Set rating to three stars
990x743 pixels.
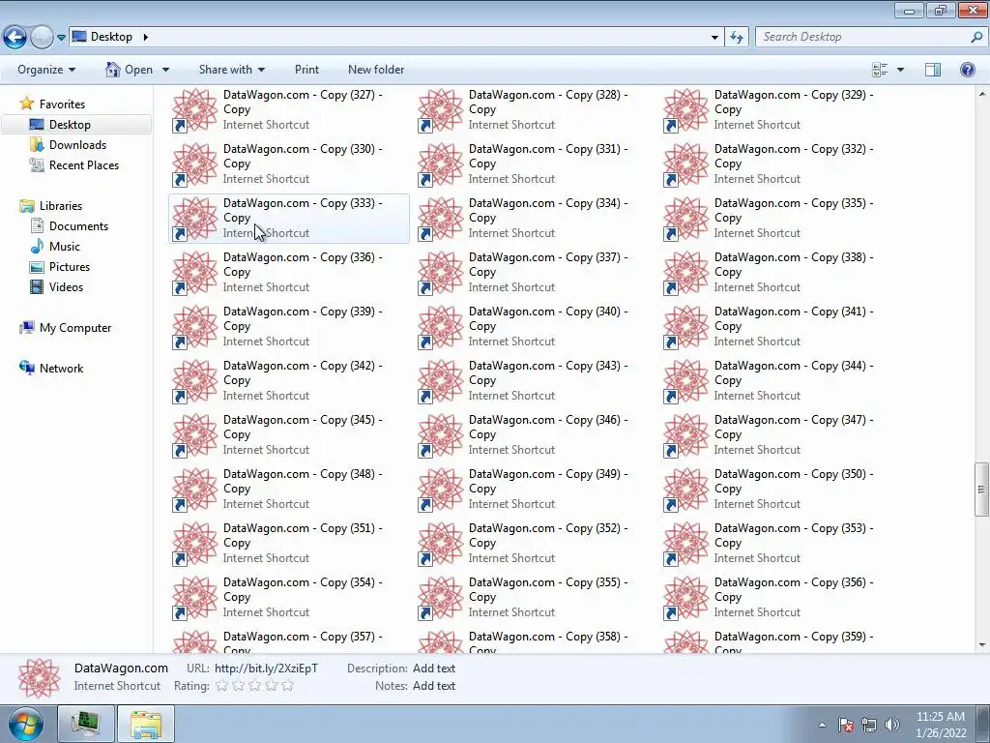click(x=254, y=686)
